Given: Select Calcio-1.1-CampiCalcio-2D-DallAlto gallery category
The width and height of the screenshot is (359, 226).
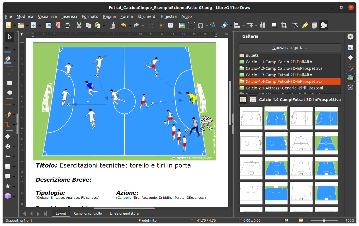Looking at the screenshot, I should pos(290,62).
